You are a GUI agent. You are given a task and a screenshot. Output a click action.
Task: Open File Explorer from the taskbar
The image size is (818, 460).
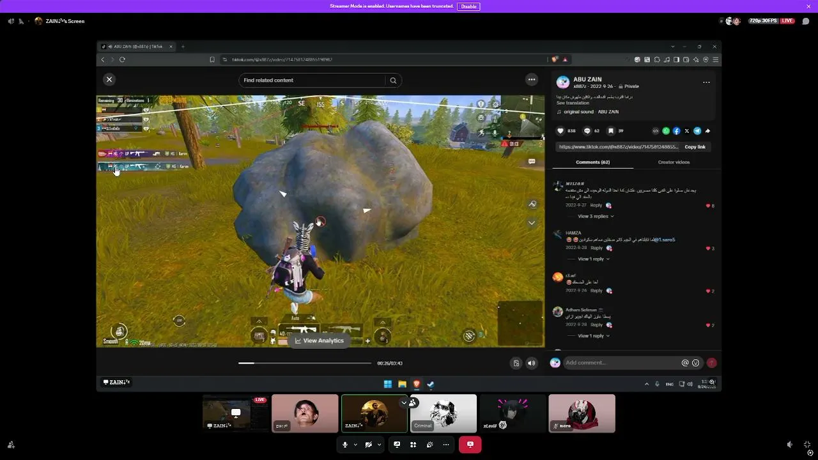tap(402, 384)
